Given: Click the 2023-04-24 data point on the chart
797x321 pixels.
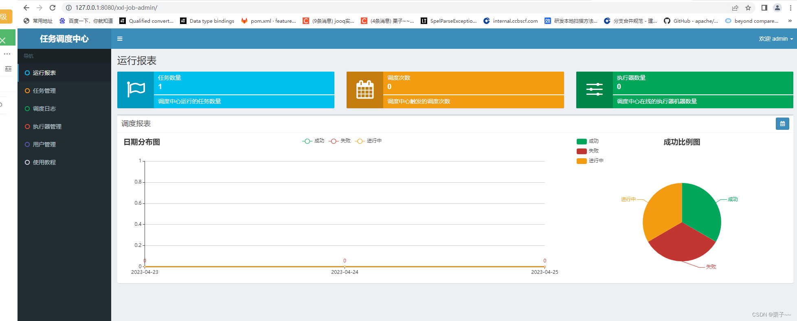Looking at the screenshot, I should pyautogui.click(x=345, y=266).
